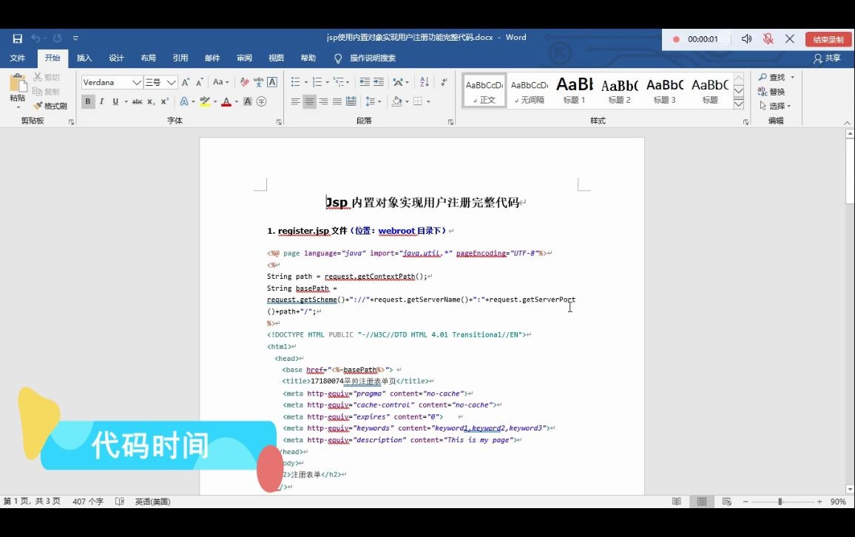Select the subscript formatting icon
855x537 pixels.
click(x=152, y=103)
